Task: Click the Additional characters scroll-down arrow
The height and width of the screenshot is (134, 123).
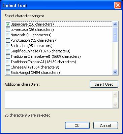Action: point(115,105)
